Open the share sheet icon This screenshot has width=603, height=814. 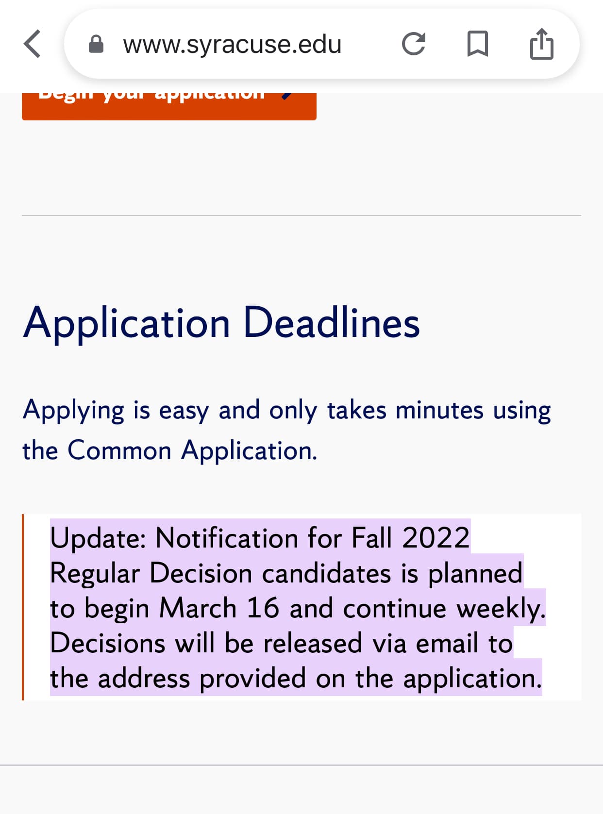pyautogui.click(x=541, y=44)
